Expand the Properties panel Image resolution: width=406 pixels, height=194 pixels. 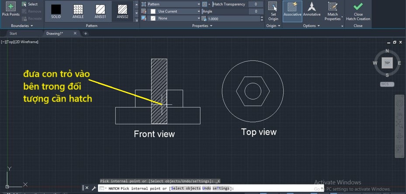pos(202,26)
